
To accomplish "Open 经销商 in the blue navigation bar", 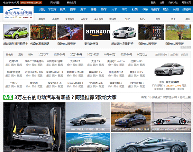I will point(187,9).
